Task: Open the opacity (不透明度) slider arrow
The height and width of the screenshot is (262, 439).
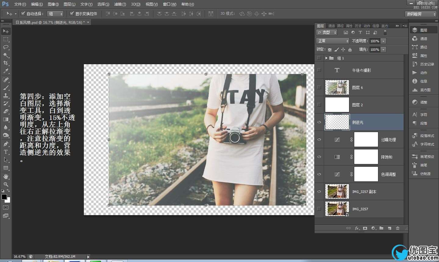Action: 384,41
